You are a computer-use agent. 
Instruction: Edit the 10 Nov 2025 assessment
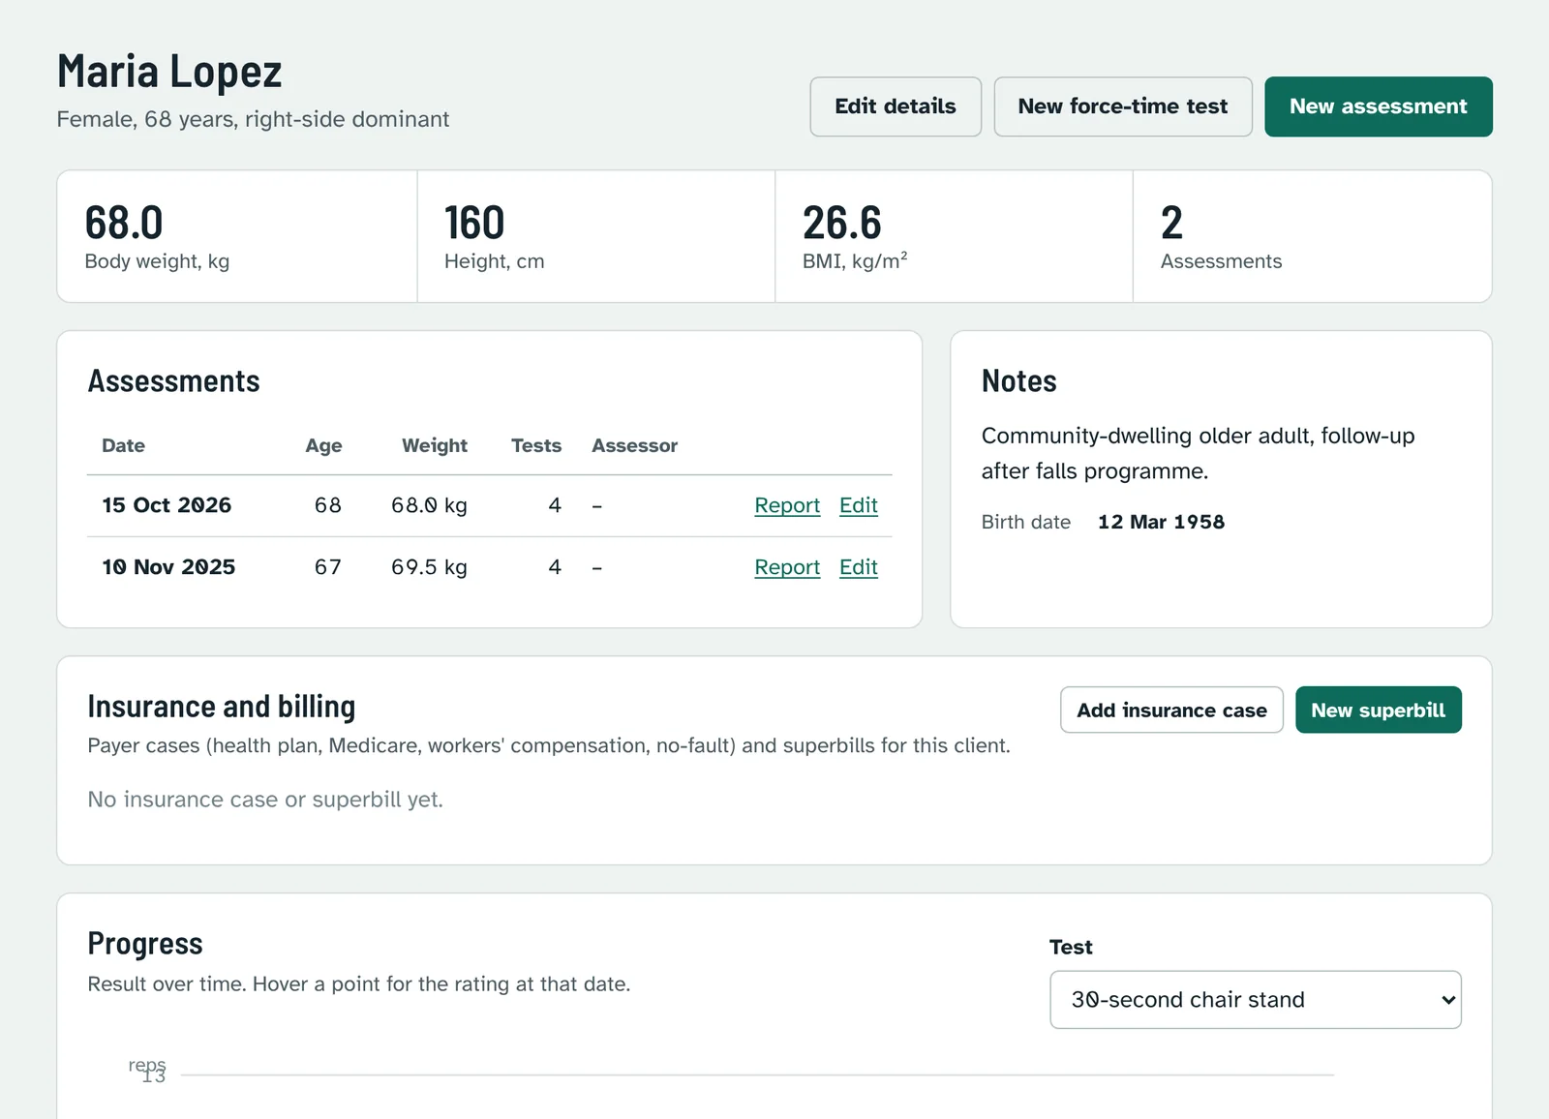coord(859,567)
